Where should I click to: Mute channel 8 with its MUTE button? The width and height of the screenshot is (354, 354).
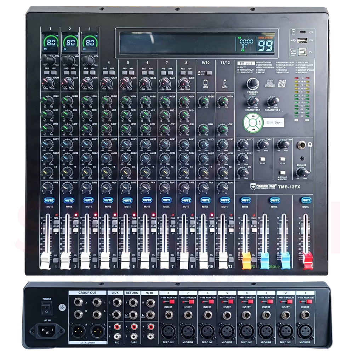coord(186,200)
